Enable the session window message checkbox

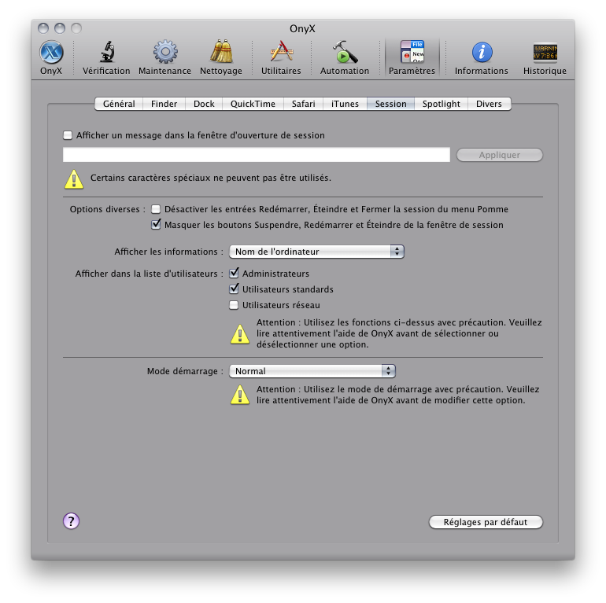click(x=68, y=135)
